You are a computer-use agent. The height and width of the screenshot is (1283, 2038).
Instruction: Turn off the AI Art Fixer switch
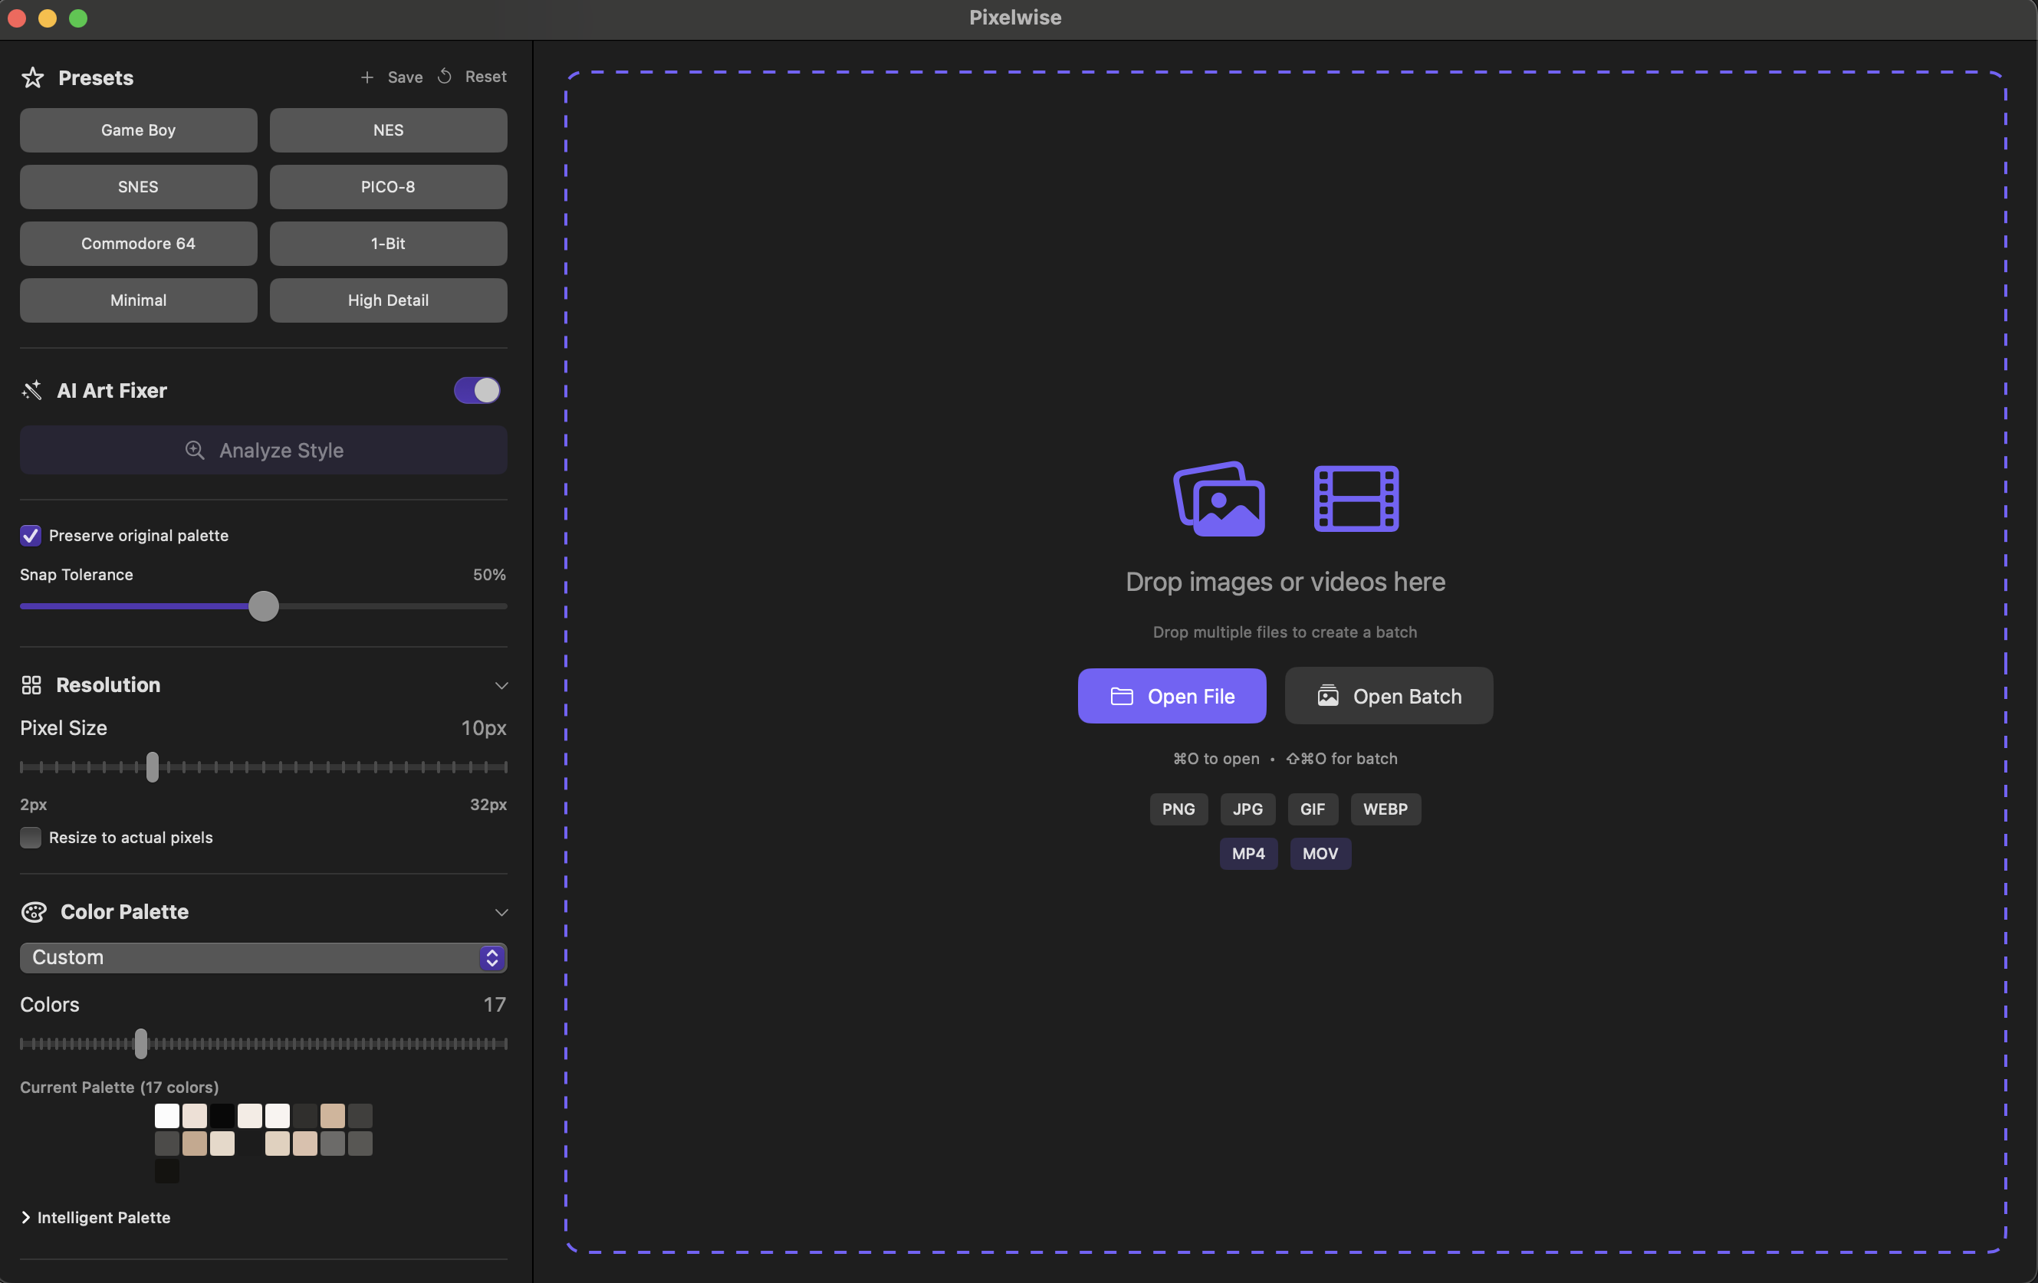[476, 390]
